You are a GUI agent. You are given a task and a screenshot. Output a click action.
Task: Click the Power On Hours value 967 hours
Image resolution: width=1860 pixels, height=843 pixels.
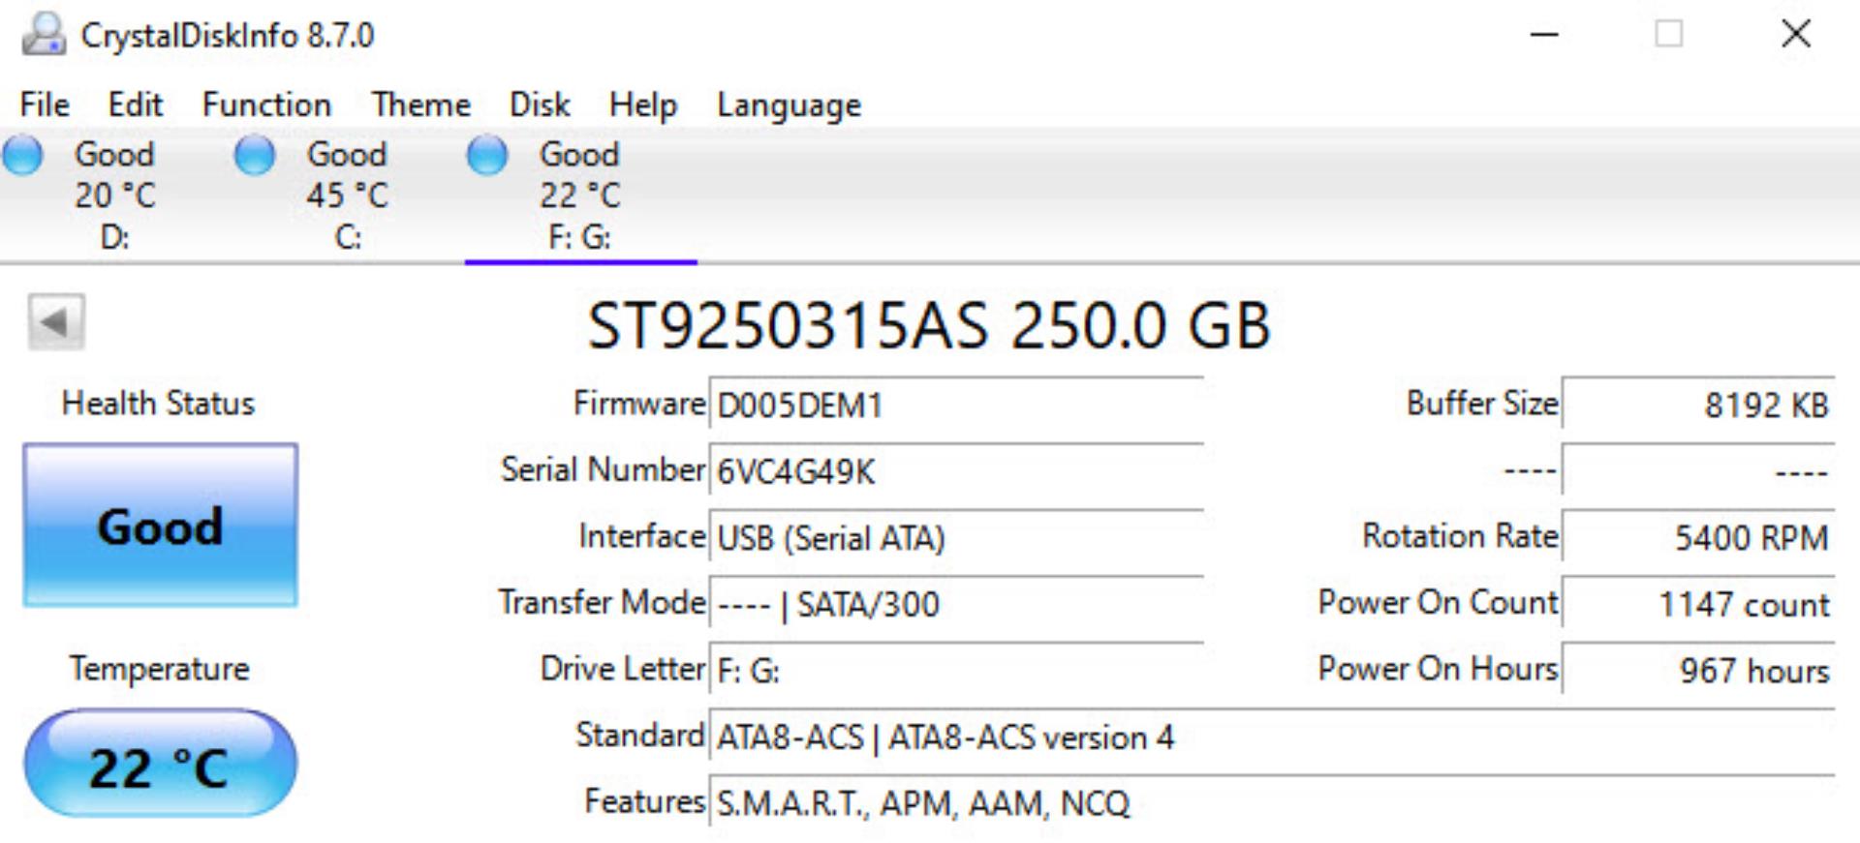[1698, 670]
